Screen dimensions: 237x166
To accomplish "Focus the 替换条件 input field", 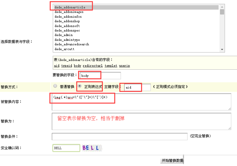I will (x=119, y=136).
